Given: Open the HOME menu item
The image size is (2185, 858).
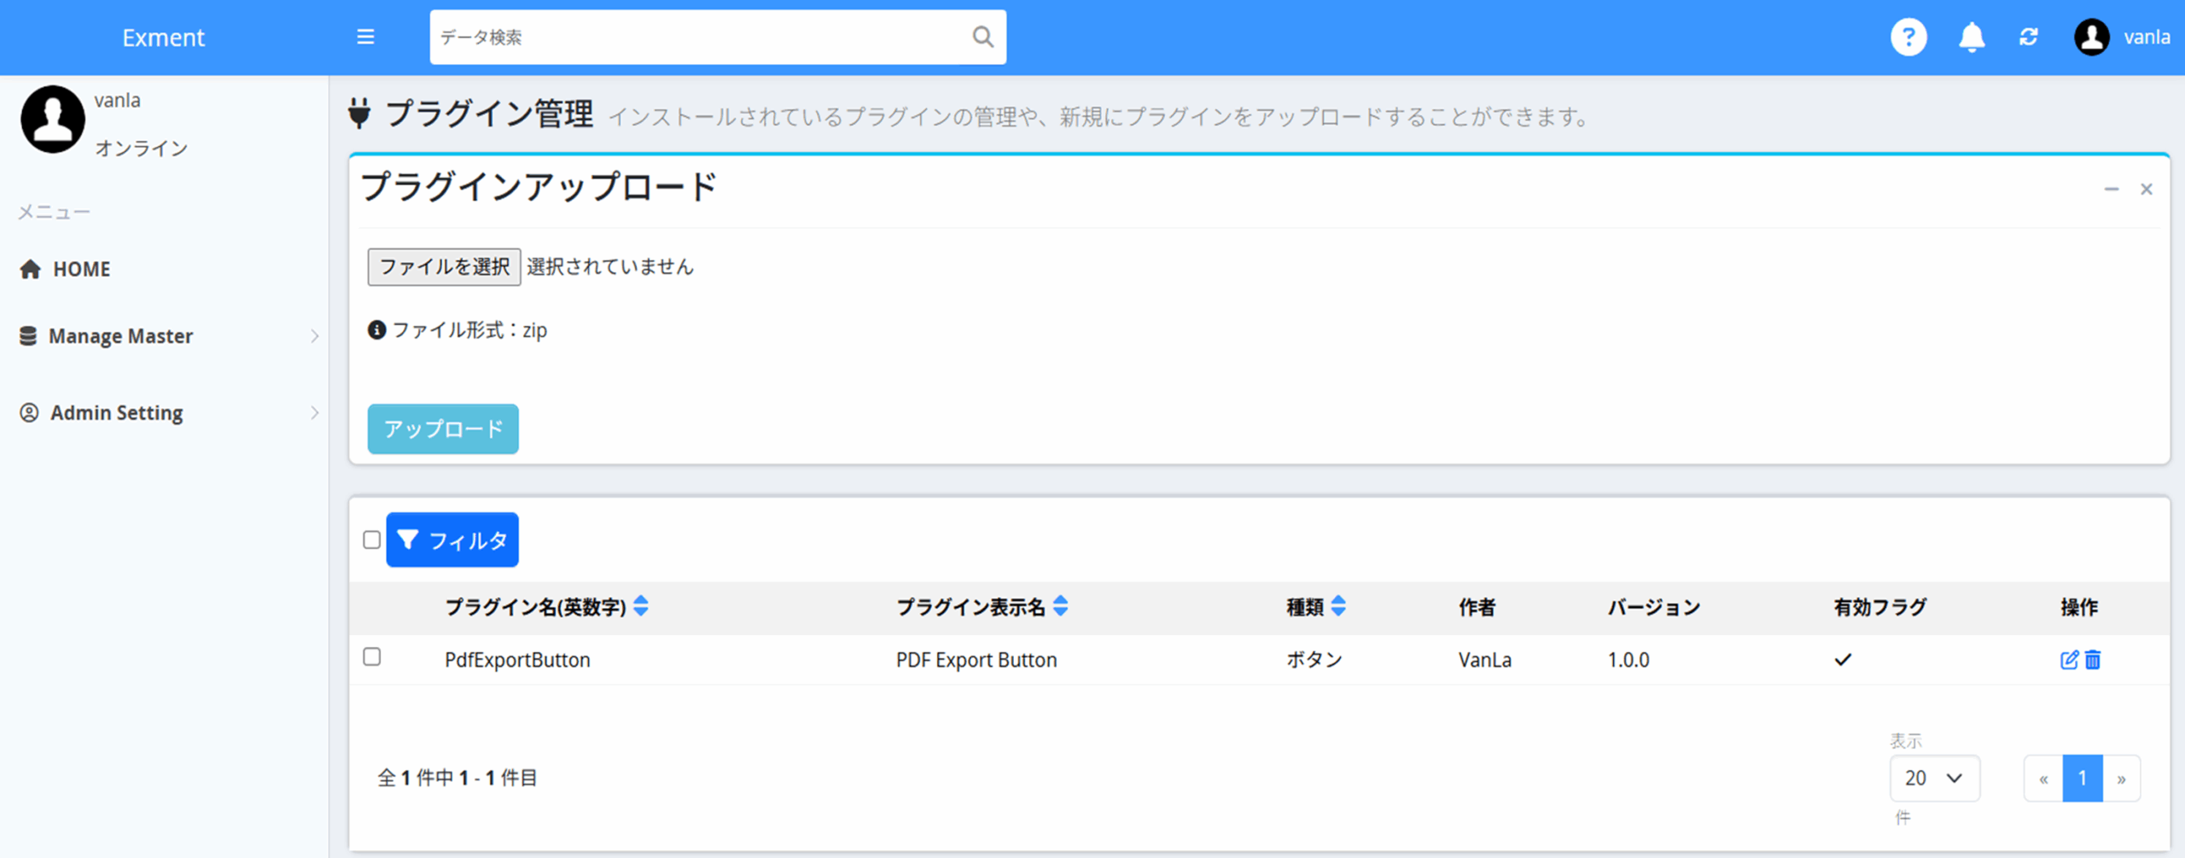Looking at the screenshot, I should point(81,269).
